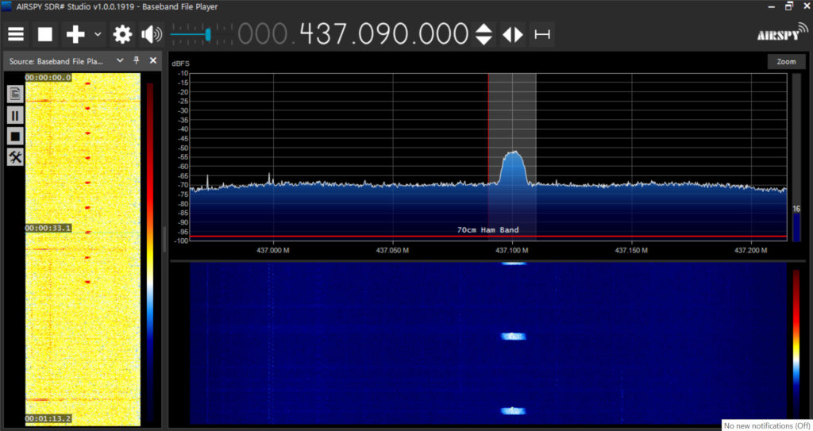Open the file player tools wrench icon
Viewport: 813px width, 431px height.
[x=15, y=158]
